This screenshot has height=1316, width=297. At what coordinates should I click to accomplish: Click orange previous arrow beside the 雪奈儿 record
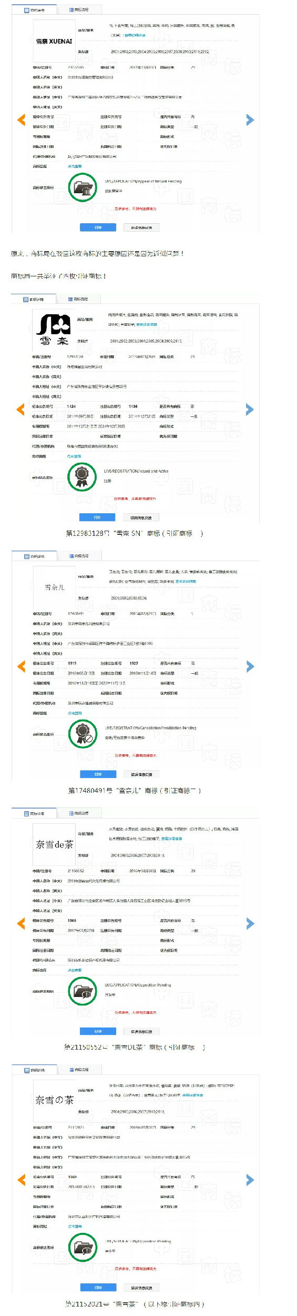[x=22, y=666]
